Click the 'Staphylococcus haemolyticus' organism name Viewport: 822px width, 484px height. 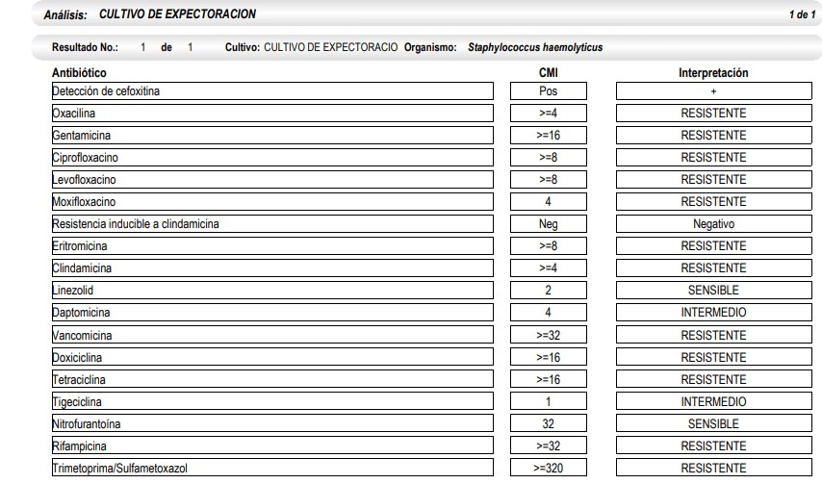535,47
